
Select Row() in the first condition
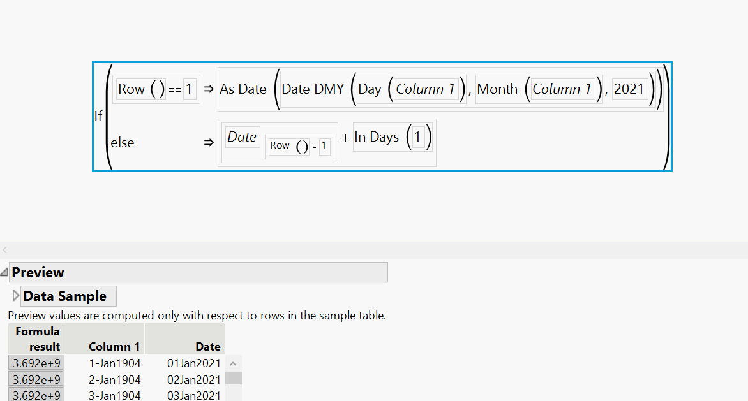coord(140,89)
